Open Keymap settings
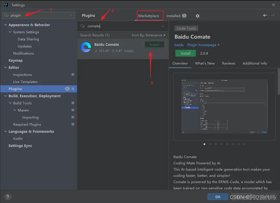The height and width of the screenshot is (203, 280). 15,60
